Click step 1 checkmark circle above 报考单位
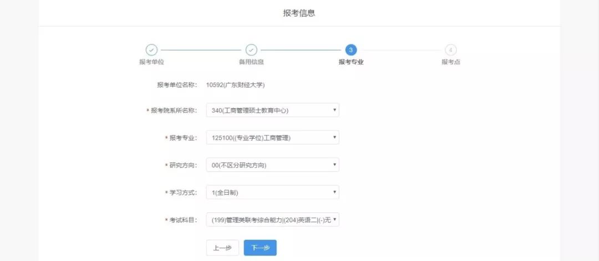The width and height of the screenshot is (599, 261). 151,50
